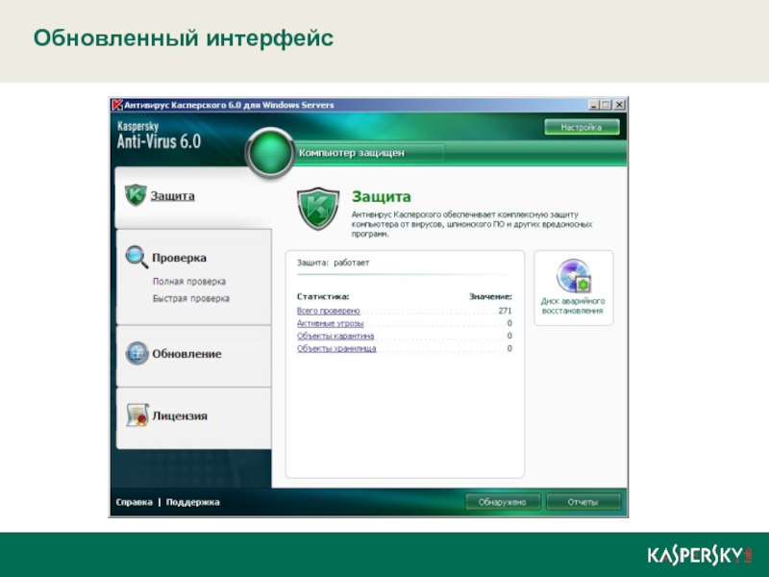The image size is (769, 577).
Task: Open the Справка help link
Action: click(x=134, y=502)
